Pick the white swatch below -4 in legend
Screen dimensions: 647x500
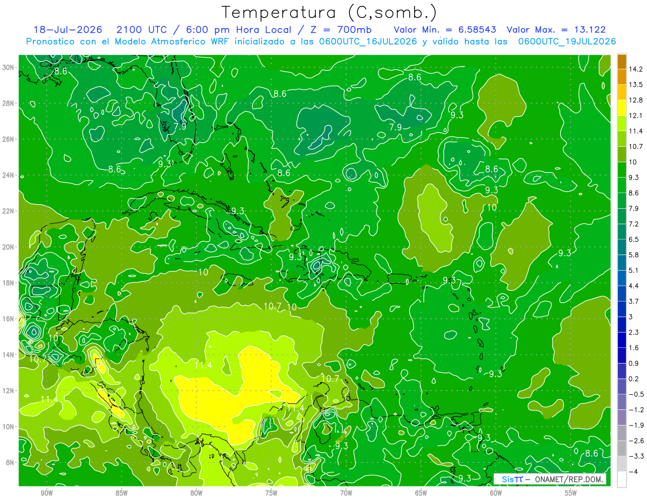[x=622, y=480]
